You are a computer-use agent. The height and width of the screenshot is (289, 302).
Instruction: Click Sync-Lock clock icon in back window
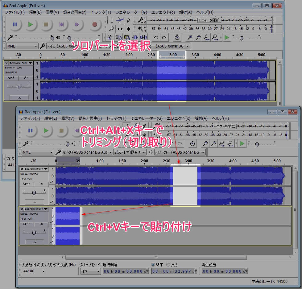177,37
